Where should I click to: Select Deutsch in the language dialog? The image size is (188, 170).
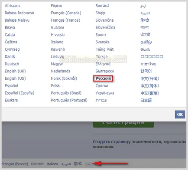click(12, 64)
